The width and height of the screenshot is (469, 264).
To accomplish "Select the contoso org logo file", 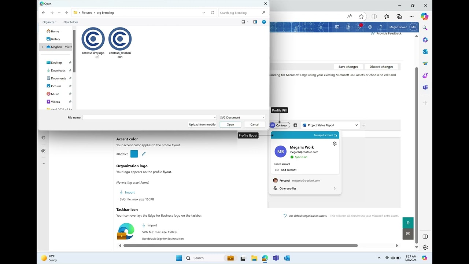I will pyautogui.click(x=93, y=41).
